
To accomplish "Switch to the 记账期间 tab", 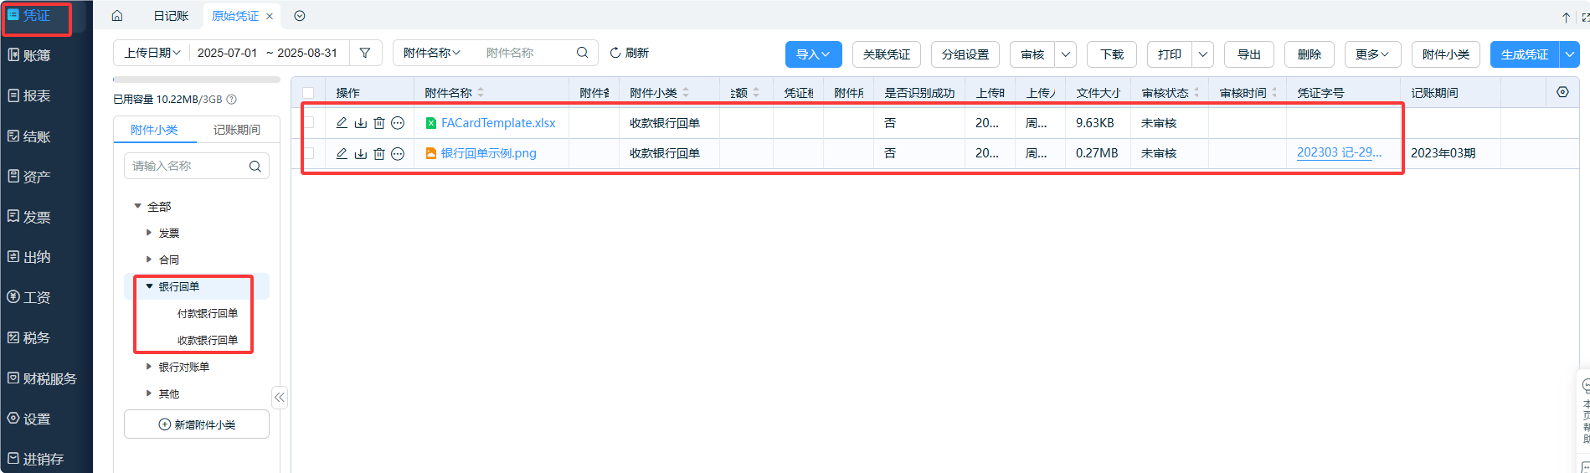I will 236,130.
